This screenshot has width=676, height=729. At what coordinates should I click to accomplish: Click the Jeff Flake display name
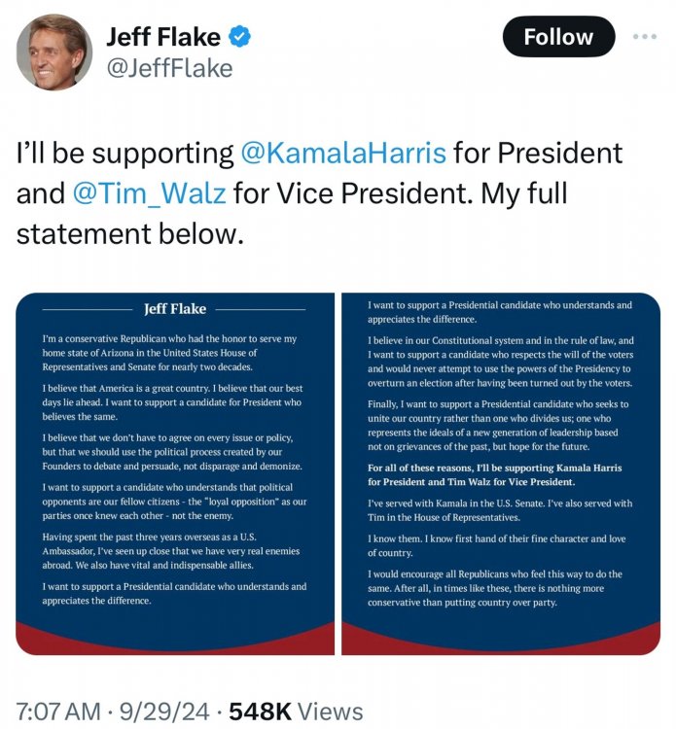tap(162, 38)
